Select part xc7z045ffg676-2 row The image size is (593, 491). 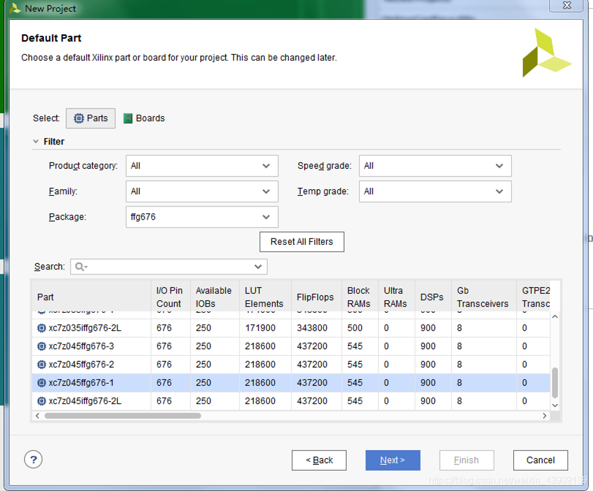point(291,364)
